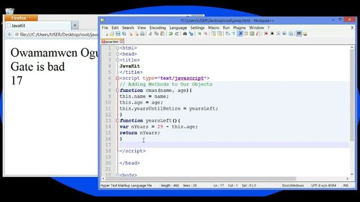
Task: Open the Language menu
Action: tap(178, 27)
